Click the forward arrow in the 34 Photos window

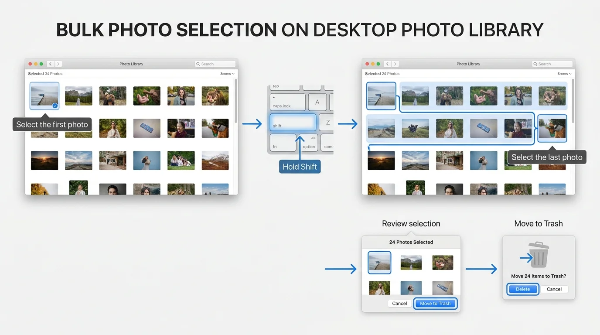coord(58,64)
